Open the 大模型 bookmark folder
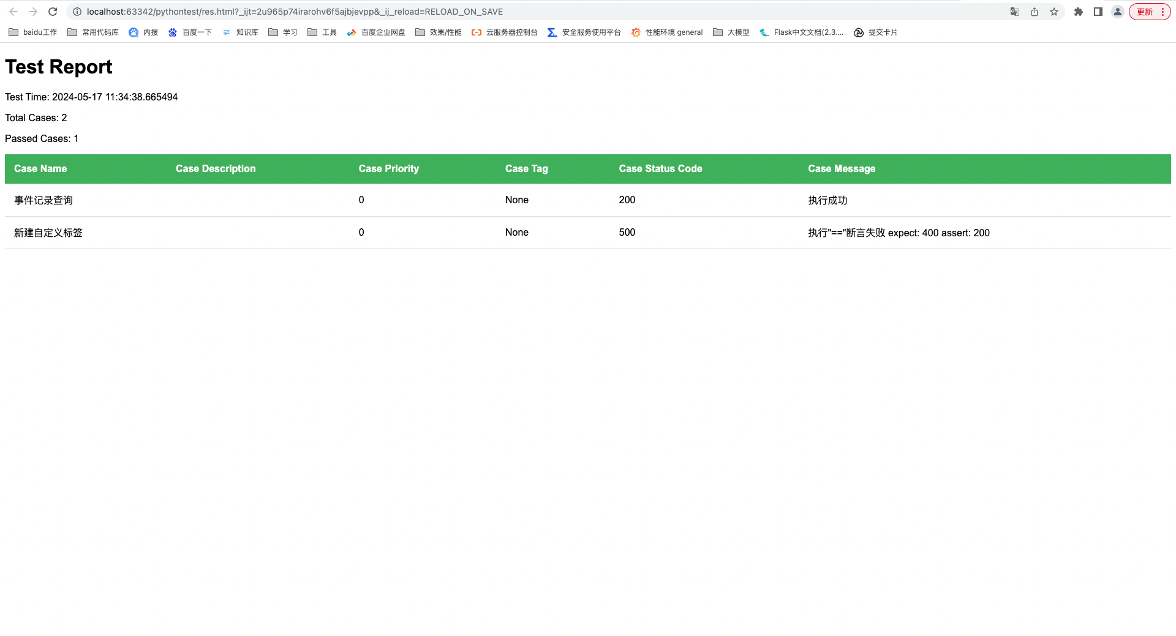 pos(731,32)
